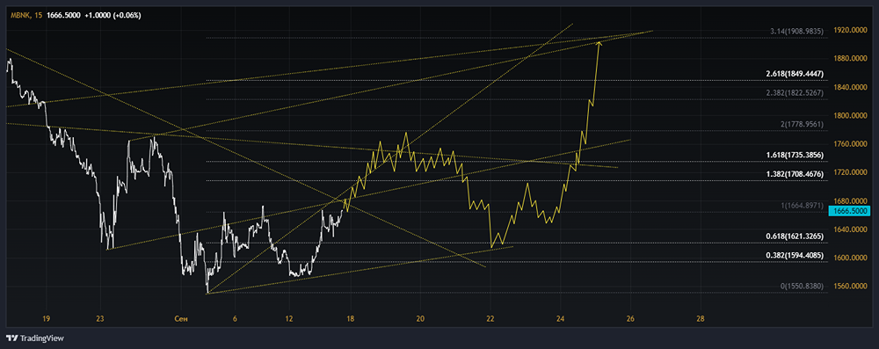
Task: Select the Fibonacci level 0.382(1594.4085) label
Action: [795, 255]
